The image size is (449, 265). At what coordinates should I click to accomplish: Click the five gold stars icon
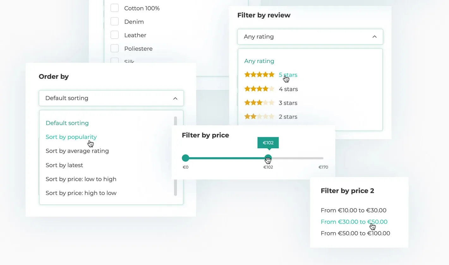[x=259, y=75]
